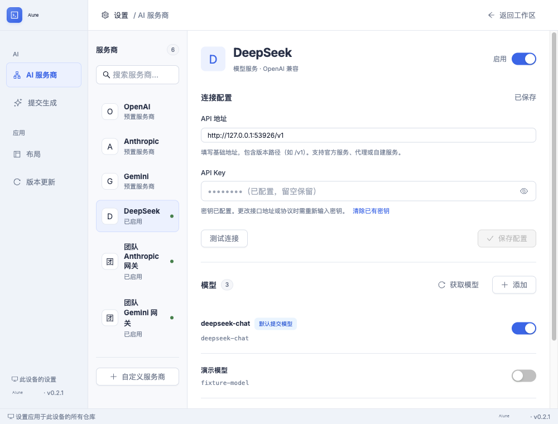Click the 团队 Gemini 网关 avatar icon

pos(110,317)
